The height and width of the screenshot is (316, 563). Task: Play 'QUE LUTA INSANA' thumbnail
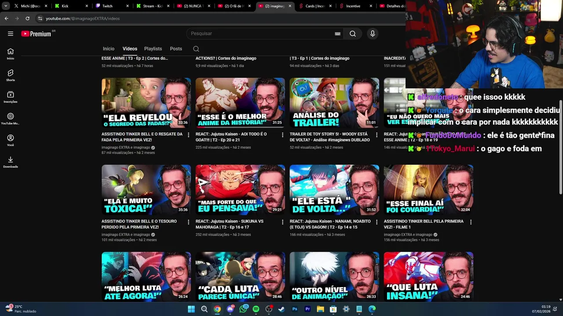click(428, 276)
